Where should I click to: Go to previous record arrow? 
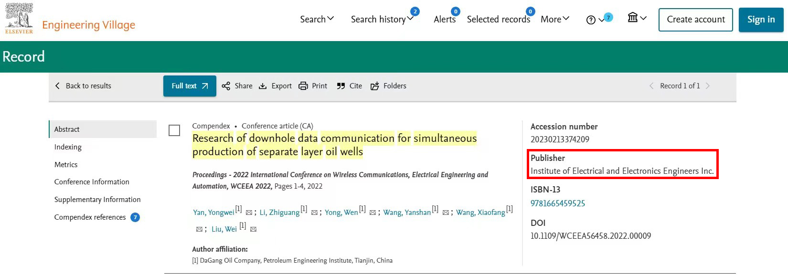(651, 86)
